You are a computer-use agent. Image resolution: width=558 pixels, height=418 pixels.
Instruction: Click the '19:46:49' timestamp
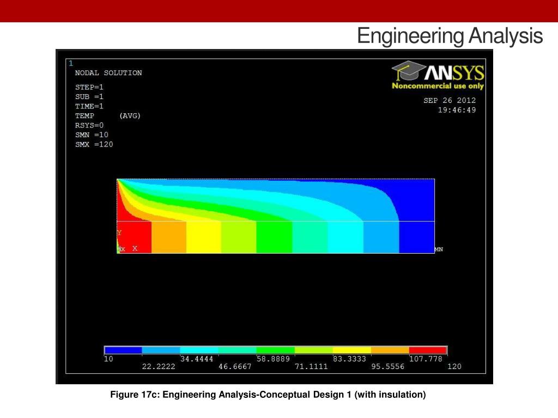pyautogui.click(x=457, y=110)
